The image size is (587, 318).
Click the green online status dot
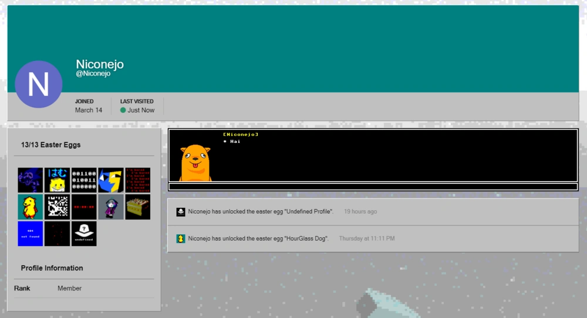coord(123,110)
